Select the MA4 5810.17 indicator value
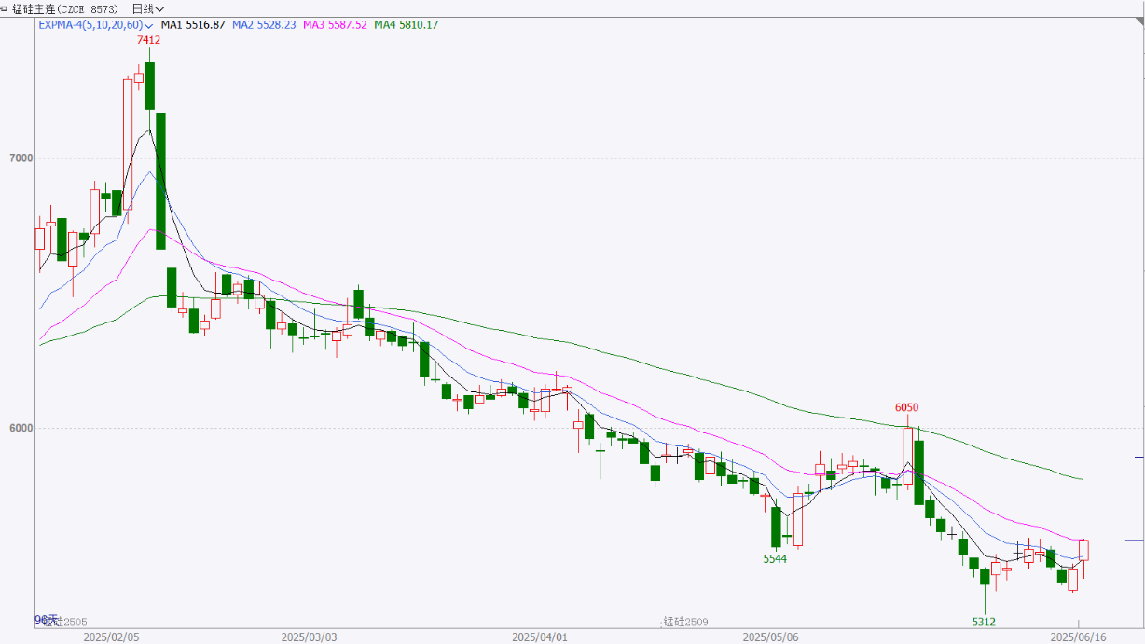The width and height of the screenshot is (1145, 644). point(406,24)
